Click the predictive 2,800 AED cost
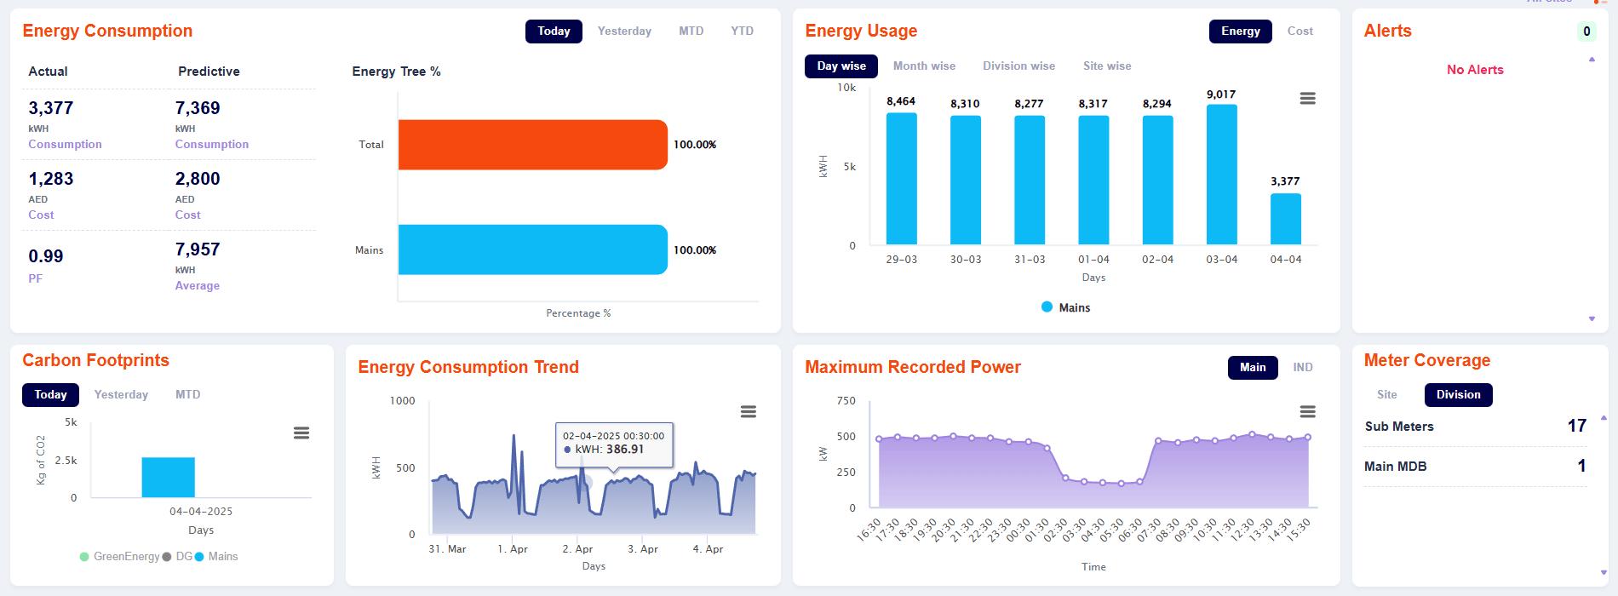Screen dimensions: 1618x596 coord(198,179)
